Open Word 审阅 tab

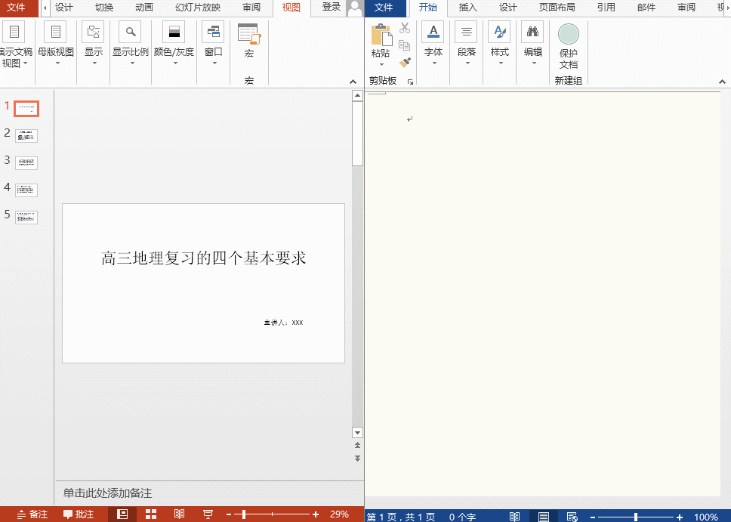(686, 8)
